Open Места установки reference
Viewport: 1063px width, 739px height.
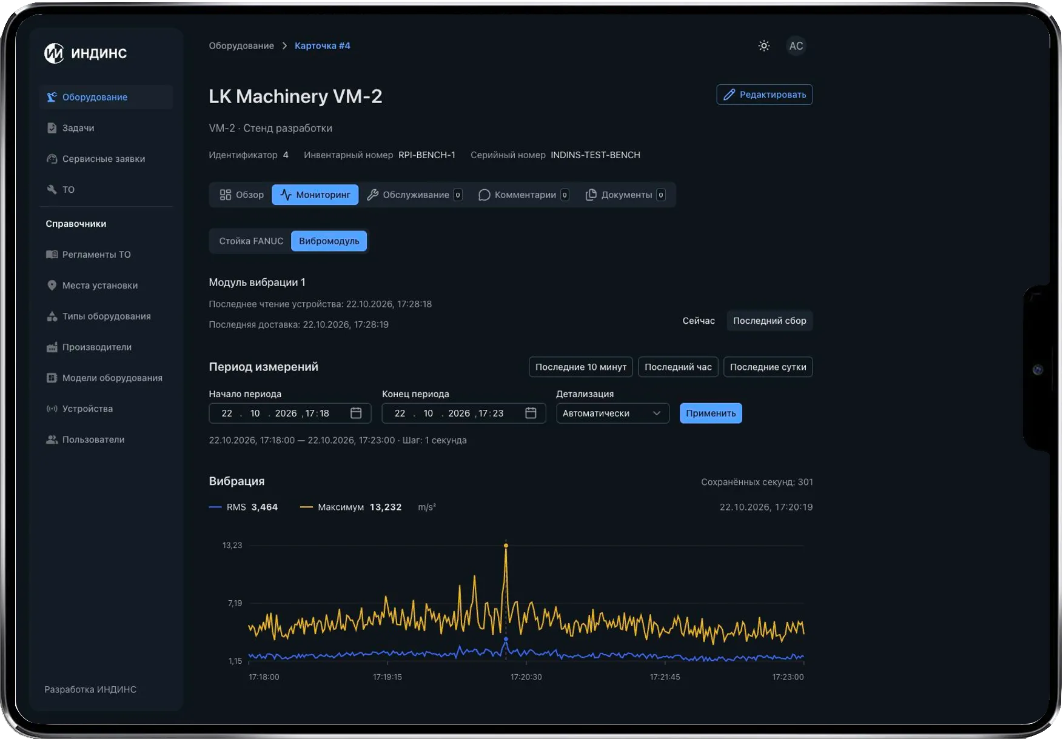click(106, 286)
